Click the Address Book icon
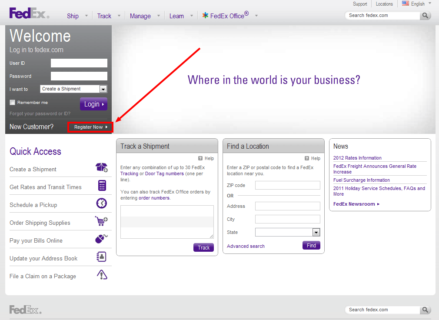The image size is (439, 320). (x=101, y=257)
